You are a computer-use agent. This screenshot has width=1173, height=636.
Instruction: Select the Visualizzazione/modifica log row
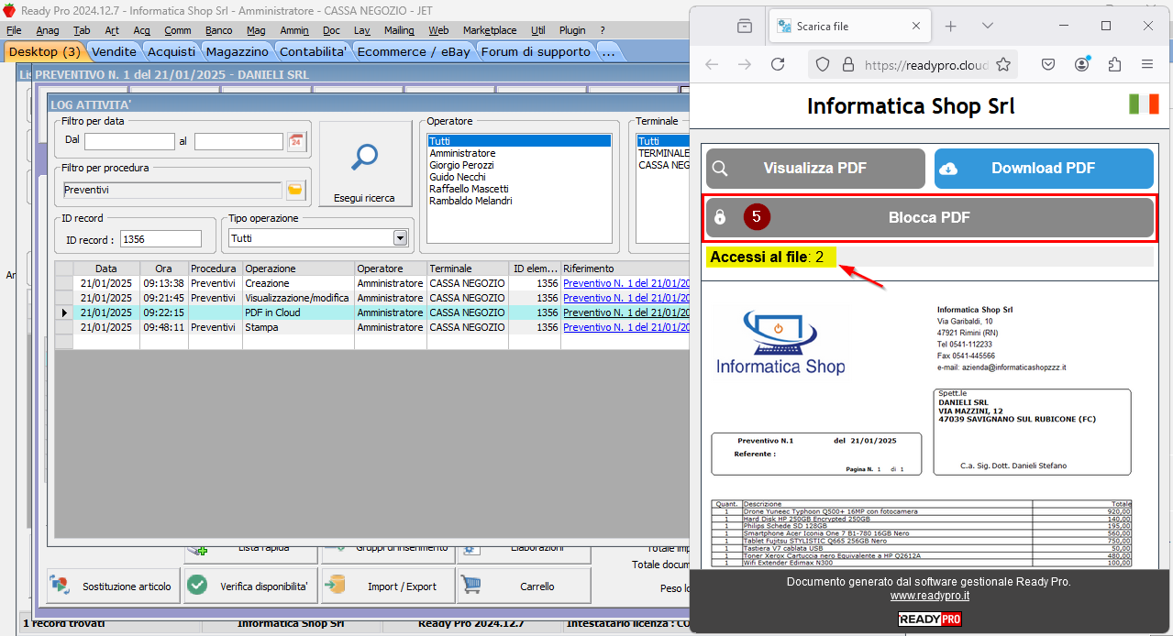tap(371, 298)
